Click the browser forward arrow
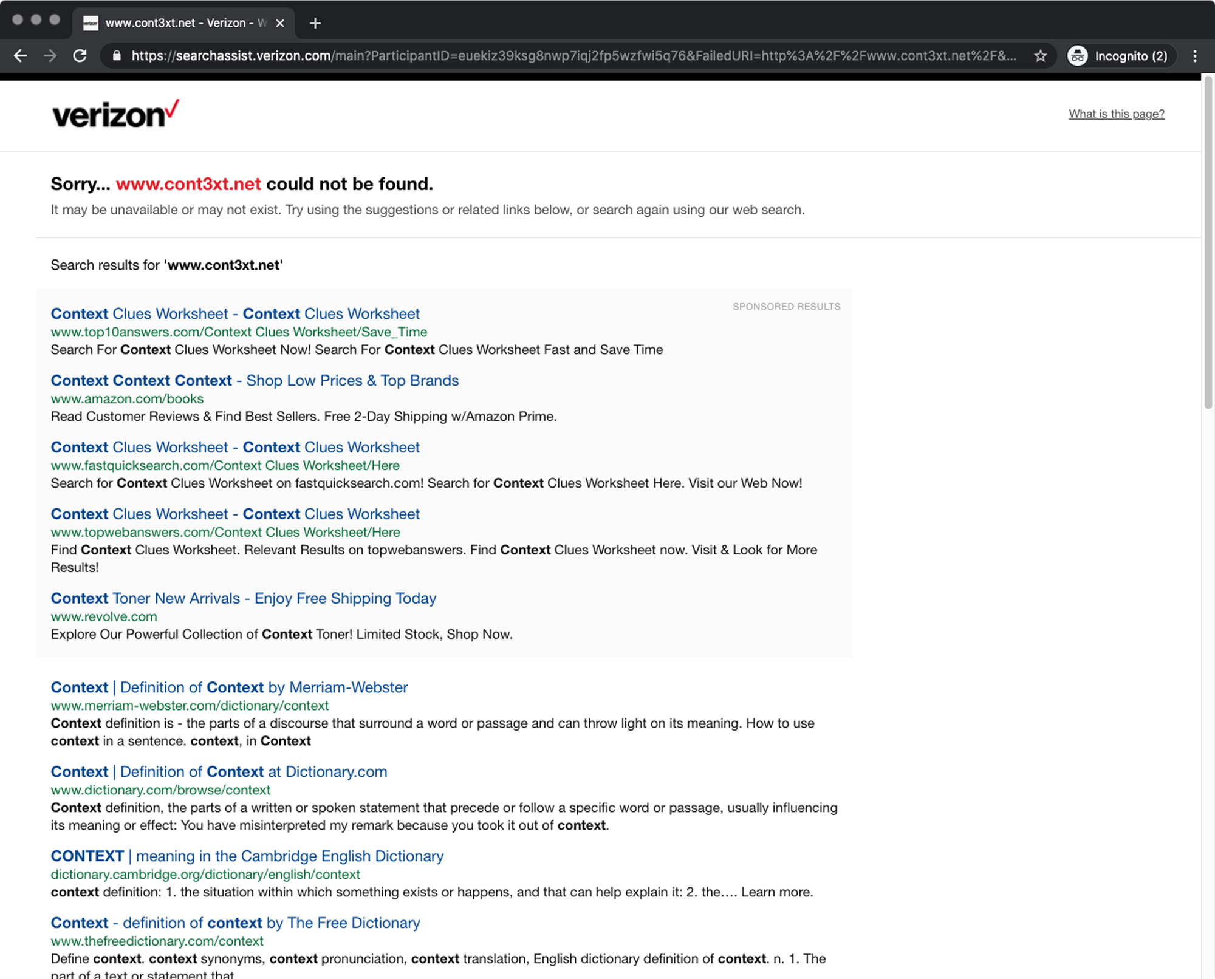 (x=50, y=56)
